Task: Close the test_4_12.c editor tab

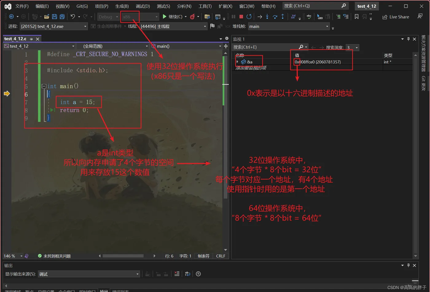Action: coord(37,39)
